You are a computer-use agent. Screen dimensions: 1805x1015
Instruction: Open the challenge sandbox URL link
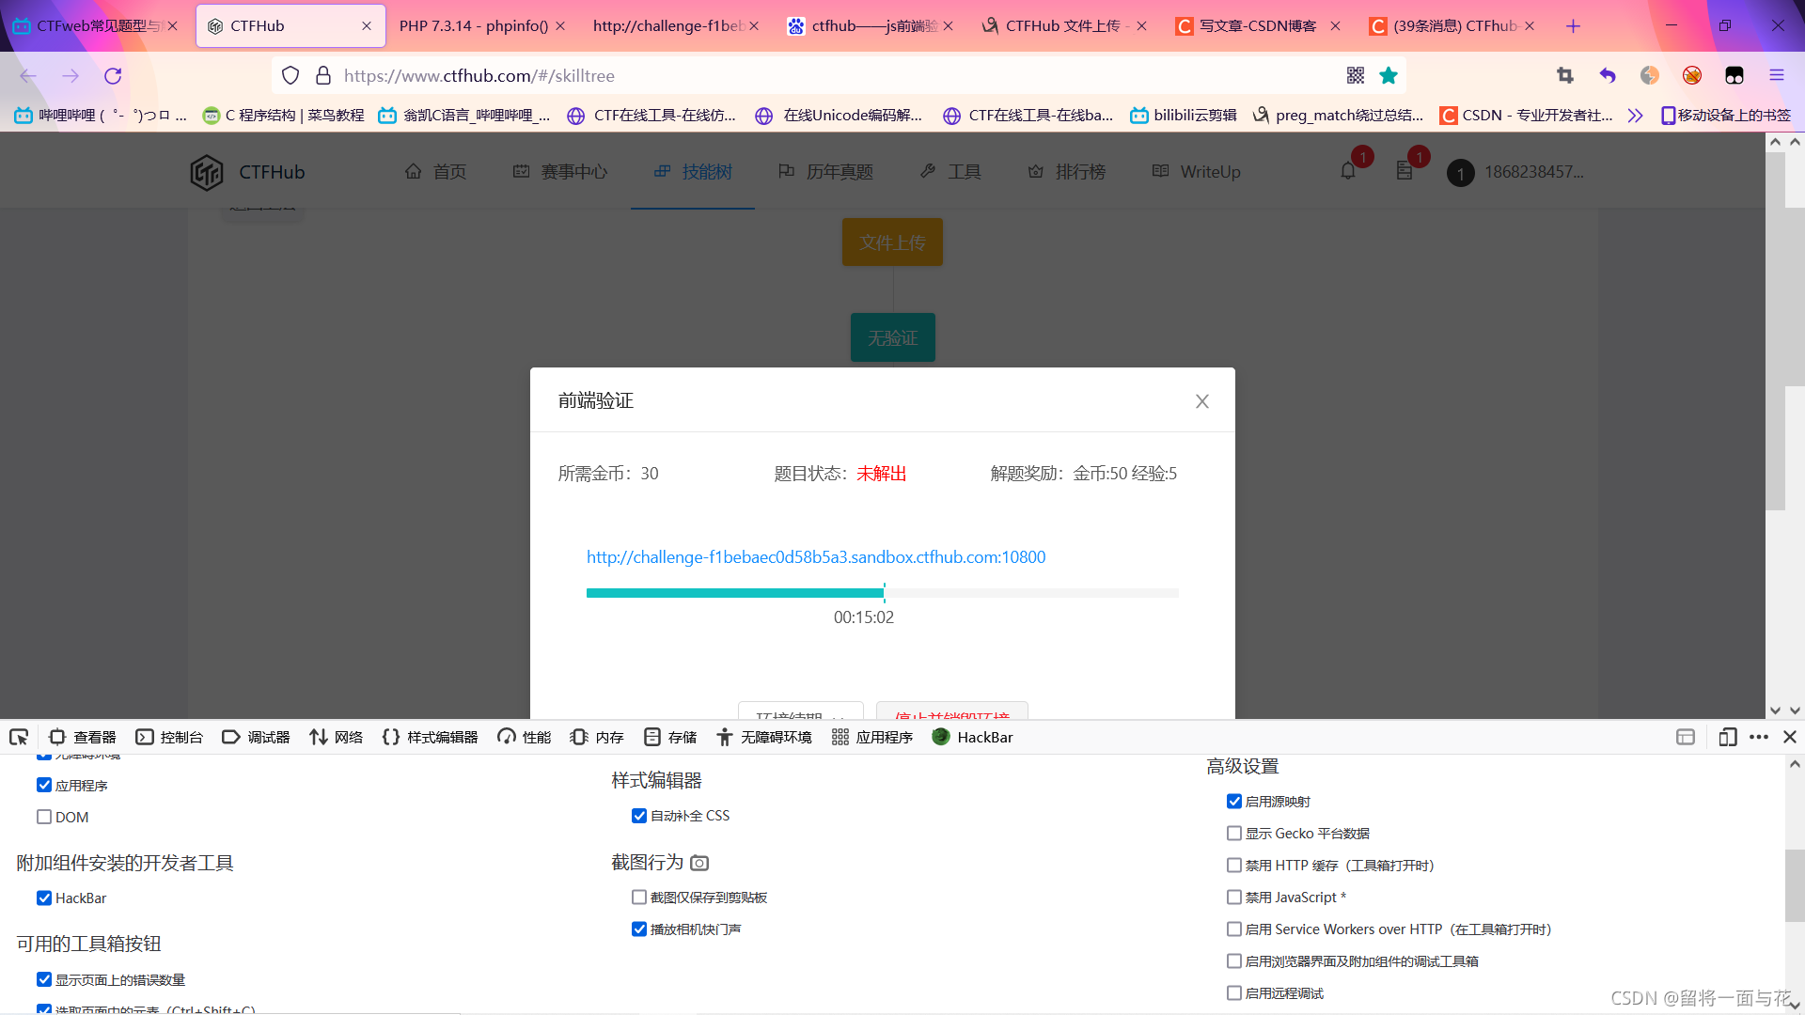tap(815, 556)
